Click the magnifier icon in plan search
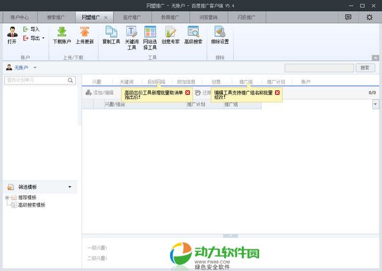This screenshot has width=382, height=271. (x=71, y=80)
